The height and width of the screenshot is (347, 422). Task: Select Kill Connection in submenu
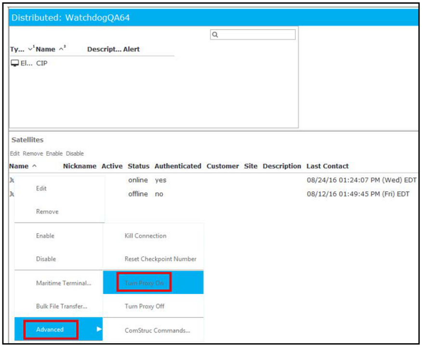(x=145, y=236)
